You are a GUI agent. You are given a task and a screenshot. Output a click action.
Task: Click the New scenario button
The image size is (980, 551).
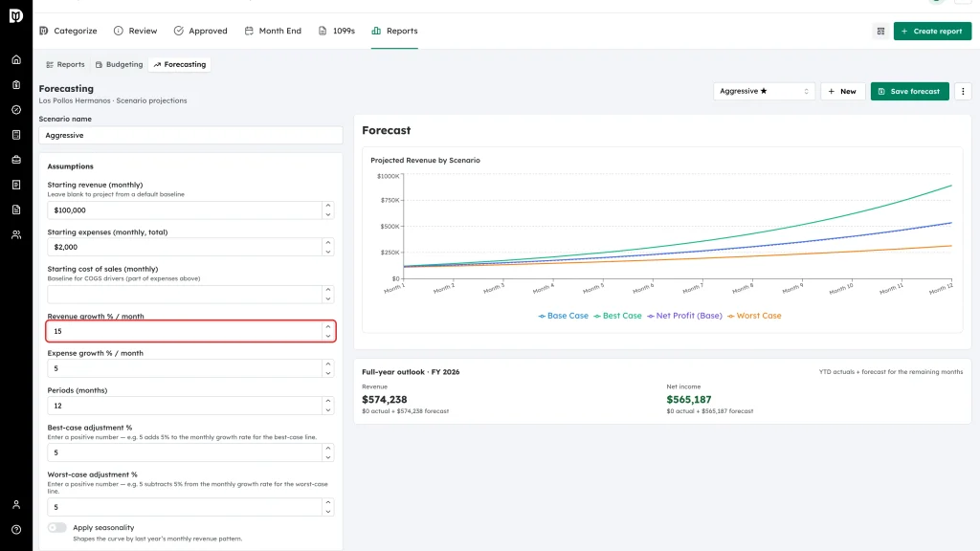tap(842, 91)
